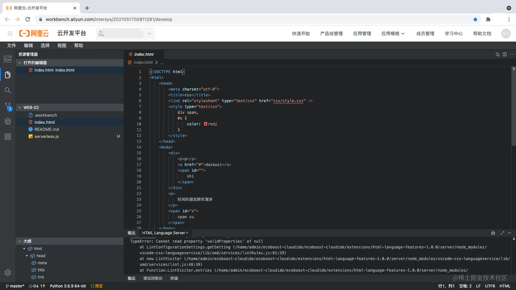Open the editor more actions ellipsis
This screenshot has width=516, height=290.
click(x=512, y=55)
